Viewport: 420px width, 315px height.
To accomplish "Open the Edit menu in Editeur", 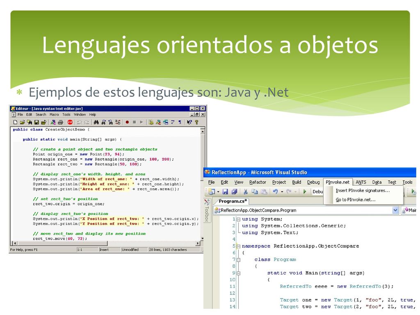I will (x=29, y=114).
